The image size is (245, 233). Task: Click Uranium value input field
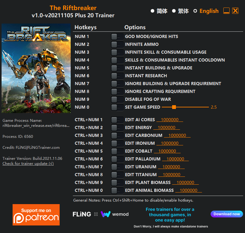pos(171,167)
